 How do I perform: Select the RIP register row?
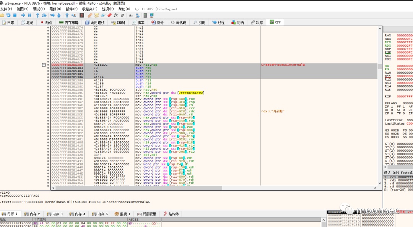point(398,96)
